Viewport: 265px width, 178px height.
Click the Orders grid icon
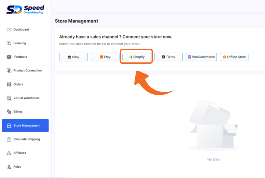coord(9,84)
